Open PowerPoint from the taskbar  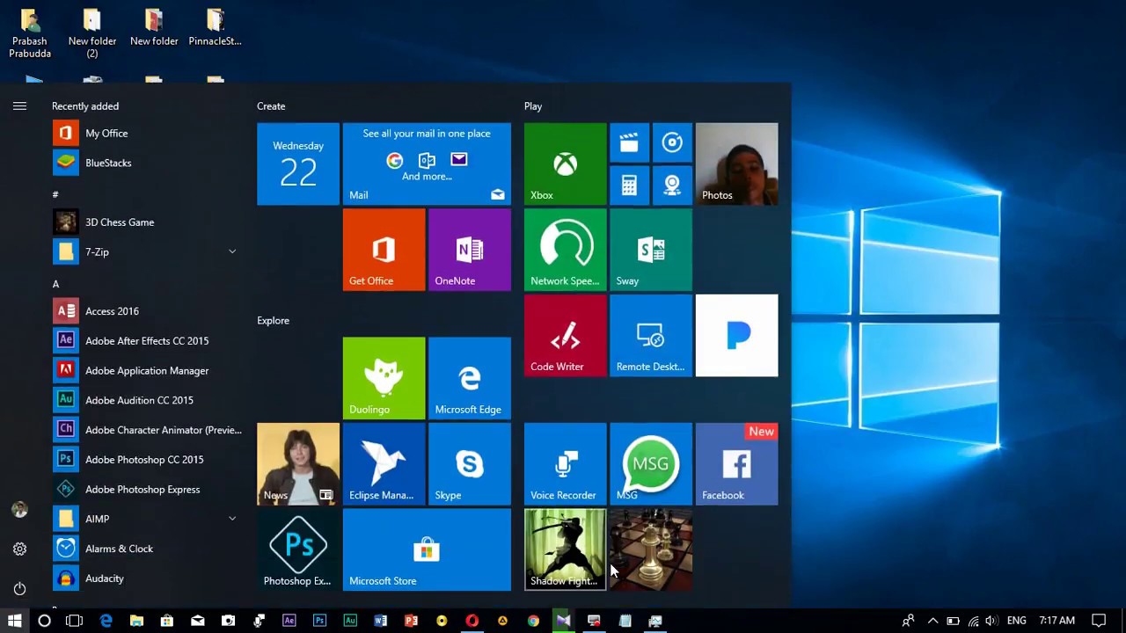pos(411,621)
